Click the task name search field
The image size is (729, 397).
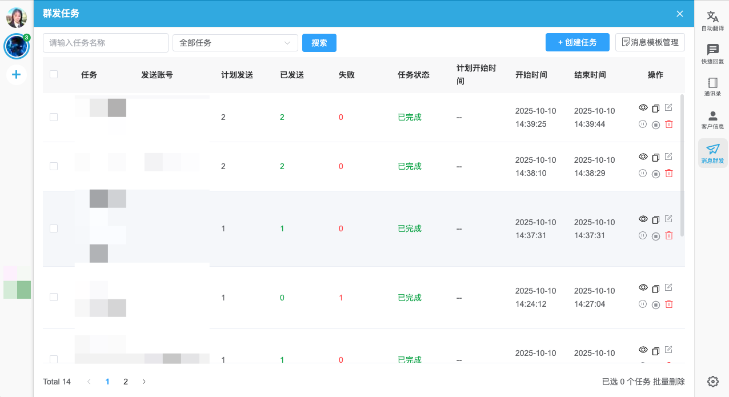coord(105,43)
